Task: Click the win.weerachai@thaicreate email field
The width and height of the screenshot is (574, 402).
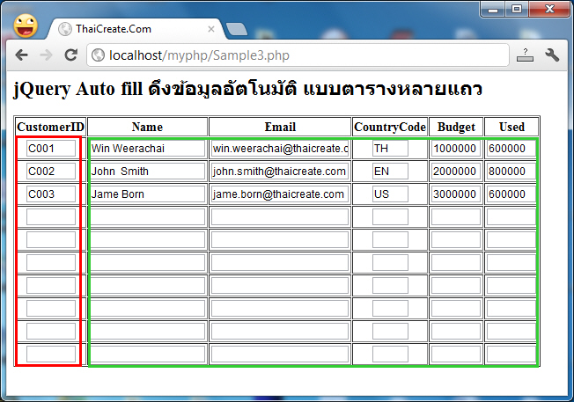Action: 280,149
